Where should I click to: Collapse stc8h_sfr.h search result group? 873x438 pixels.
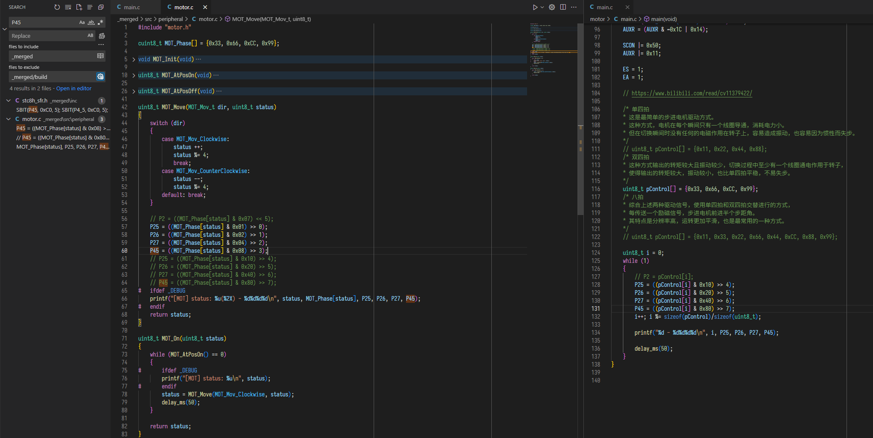pos(8,100)
